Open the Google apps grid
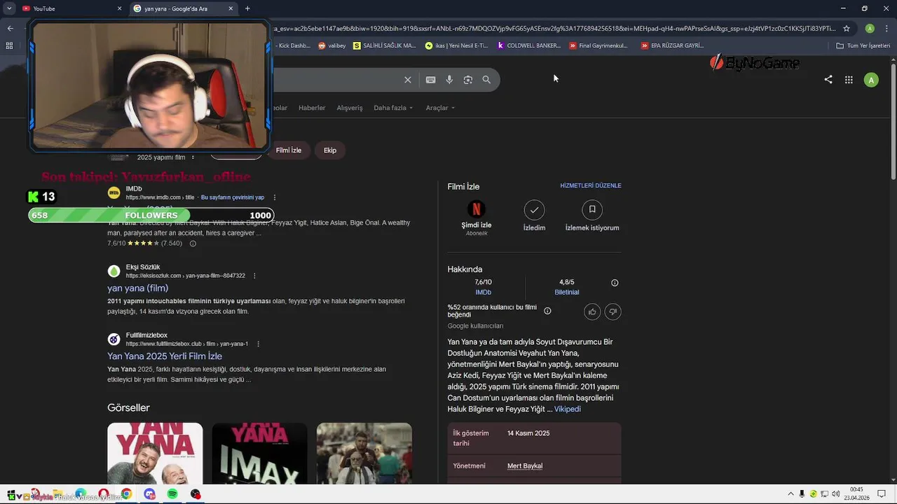 (849, 80)
